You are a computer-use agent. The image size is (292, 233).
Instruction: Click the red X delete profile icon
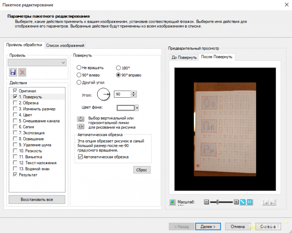coord(22,72)
